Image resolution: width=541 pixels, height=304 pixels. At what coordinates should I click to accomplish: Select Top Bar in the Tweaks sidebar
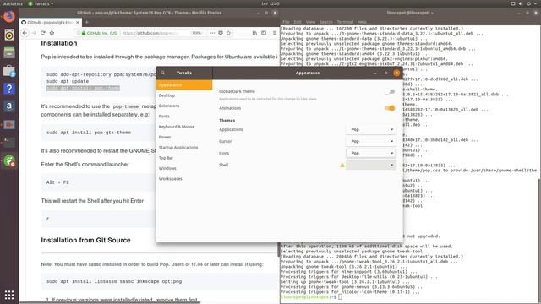pos(184,158)
